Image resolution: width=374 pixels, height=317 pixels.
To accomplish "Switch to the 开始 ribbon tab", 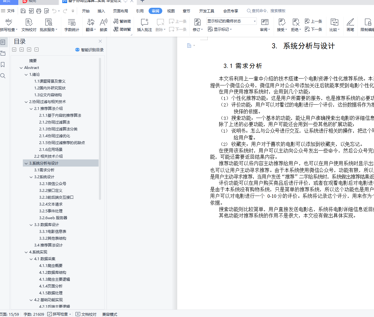I will click(86, 11).
